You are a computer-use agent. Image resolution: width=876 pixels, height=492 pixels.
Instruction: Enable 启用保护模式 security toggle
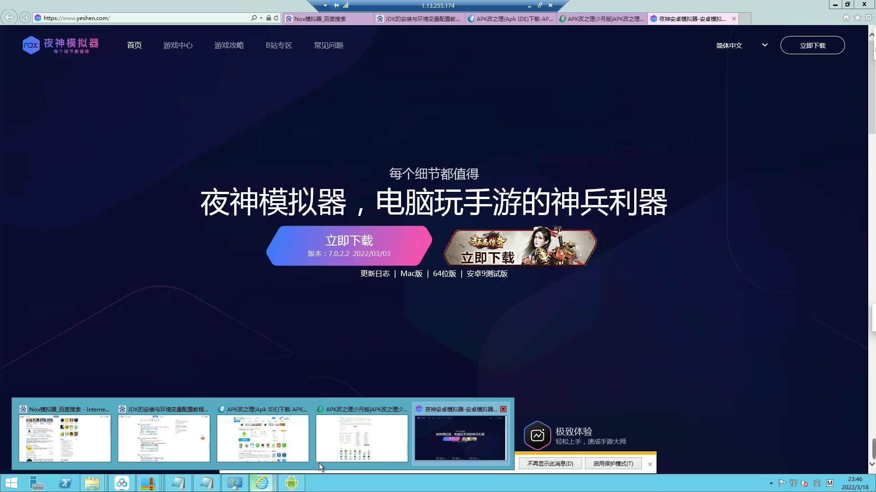[x=613, y=463]
